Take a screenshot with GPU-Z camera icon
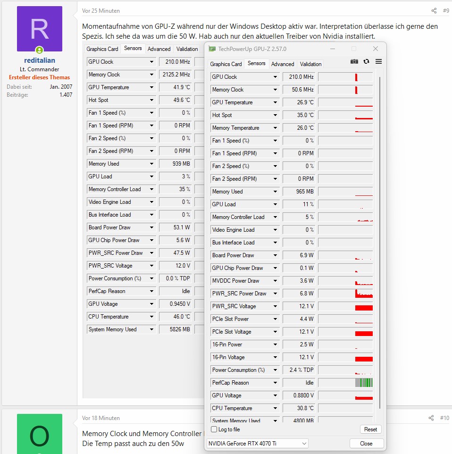 point(354,61)
